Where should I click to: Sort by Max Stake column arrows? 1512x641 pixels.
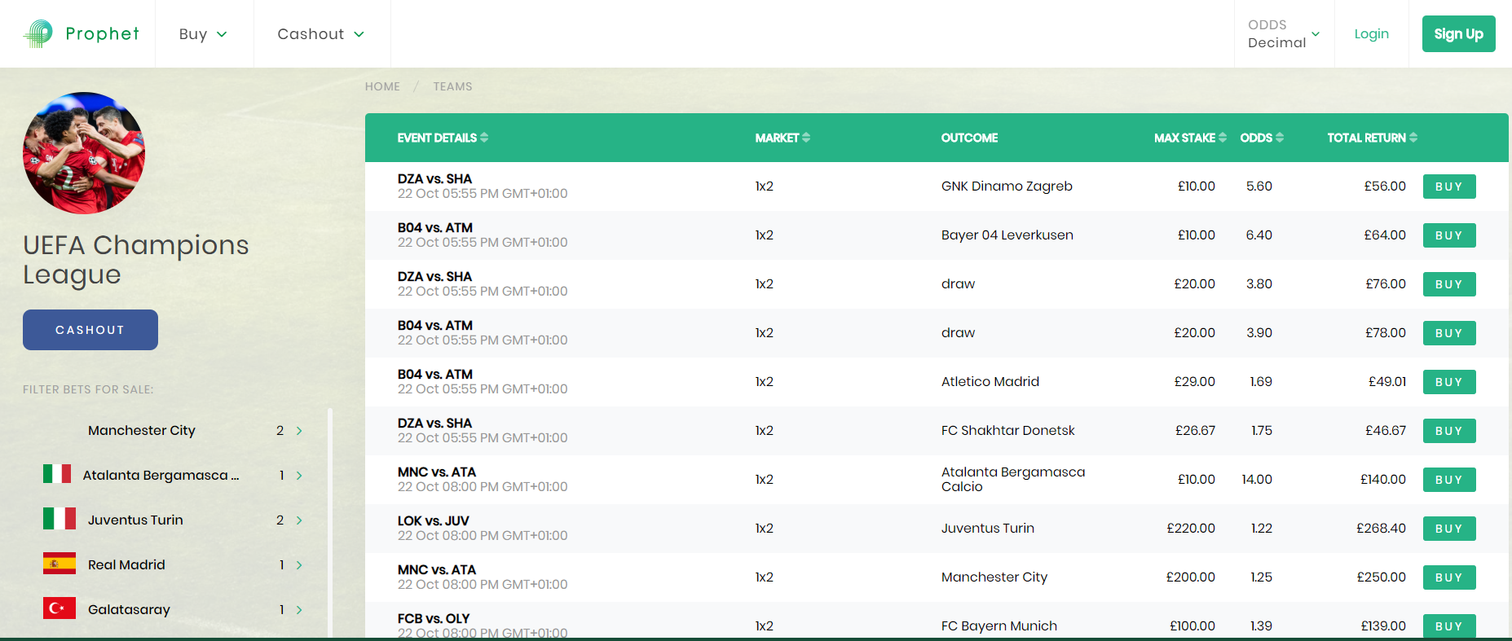coord(1223,138)
